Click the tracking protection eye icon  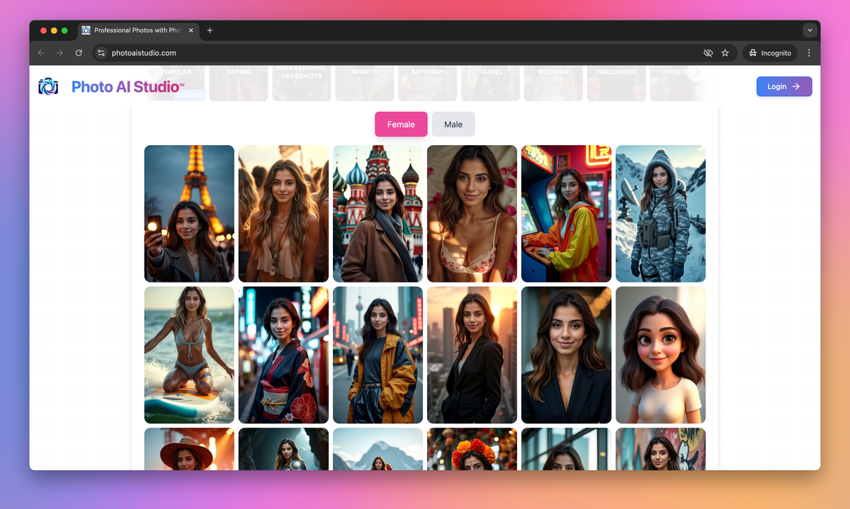tap(708, 53)
